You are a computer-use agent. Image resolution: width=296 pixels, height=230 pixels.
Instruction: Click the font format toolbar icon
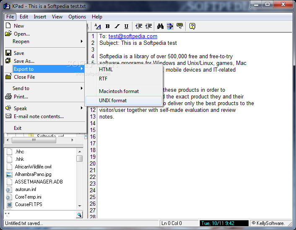point(98,26)
